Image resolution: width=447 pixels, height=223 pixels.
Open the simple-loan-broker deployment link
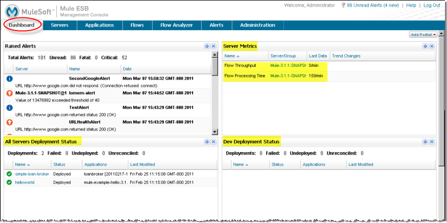tap(32, 174)
